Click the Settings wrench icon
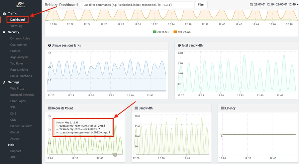The image size is (299, 164). click(4, 82)
